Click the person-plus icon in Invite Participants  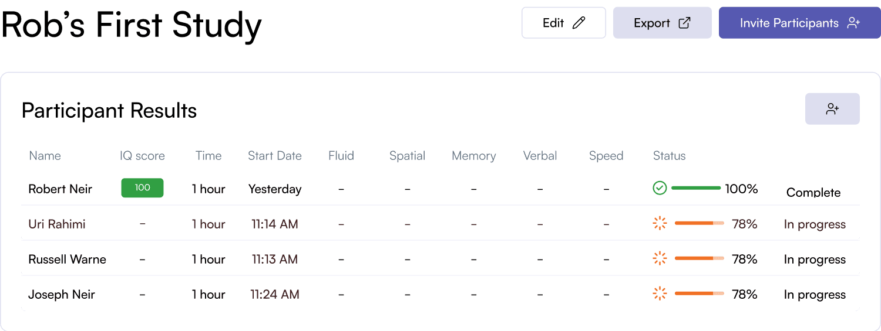(x=853, y=23)
